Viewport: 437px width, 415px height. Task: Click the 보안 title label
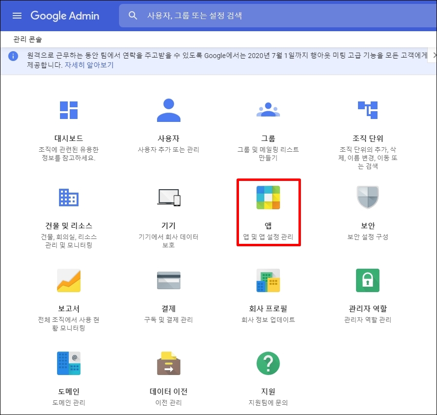368,225
